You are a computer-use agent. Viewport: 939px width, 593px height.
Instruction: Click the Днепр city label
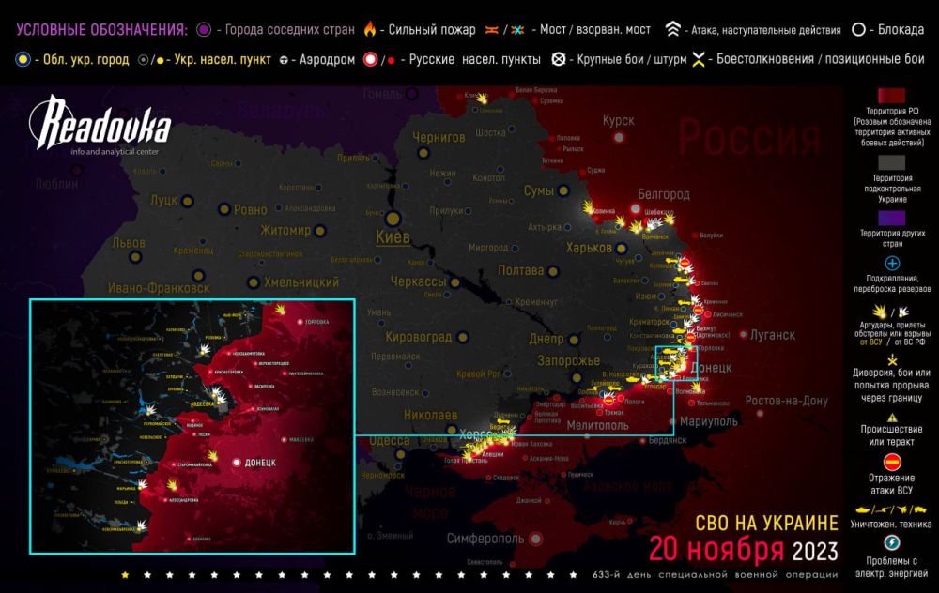tap(546, 340)
